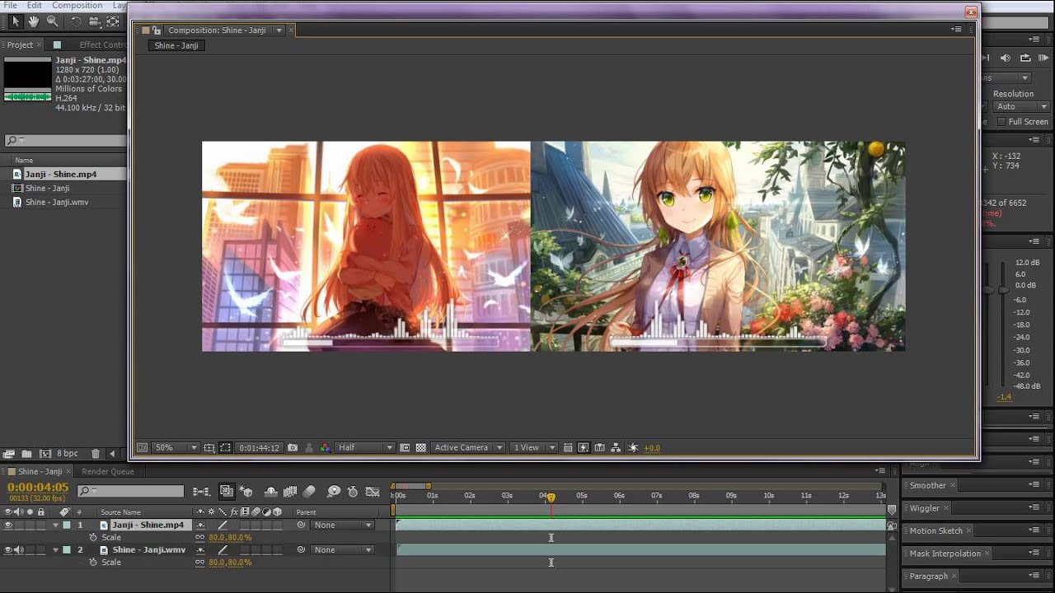Click Toggle Pixel Aspect Ratio Correction icon
The height and width of the screenshot is (593, 1055).
pos(568,448)
